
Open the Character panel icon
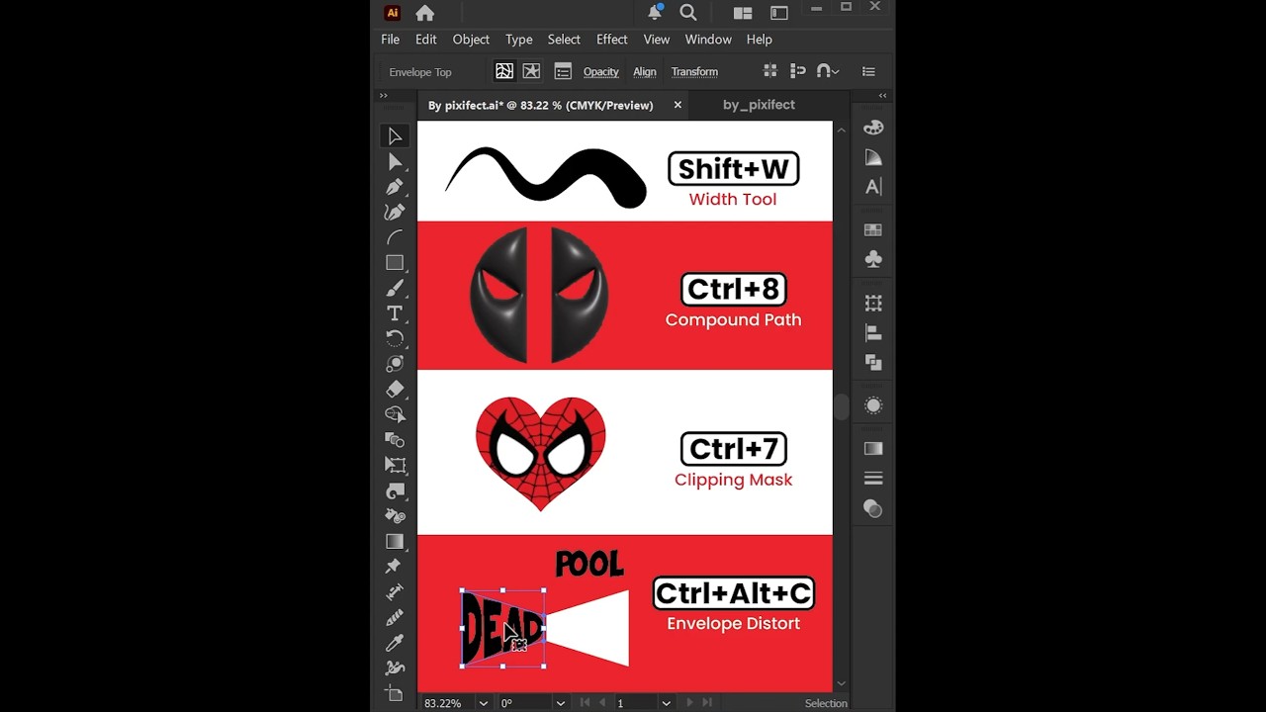873,187
